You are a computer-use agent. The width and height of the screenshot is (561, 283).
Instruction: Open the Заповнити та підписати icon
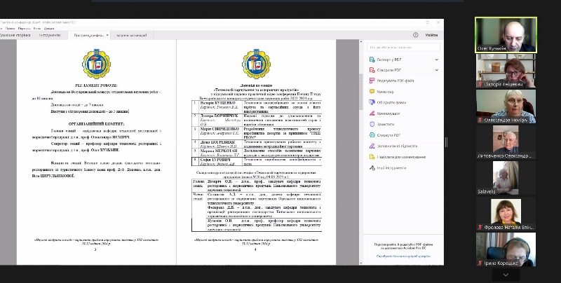(x=372, y=146)
